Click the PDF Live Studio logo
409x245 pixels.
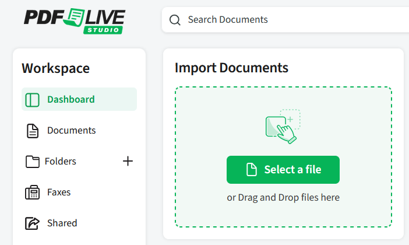(x=74, y=20)
